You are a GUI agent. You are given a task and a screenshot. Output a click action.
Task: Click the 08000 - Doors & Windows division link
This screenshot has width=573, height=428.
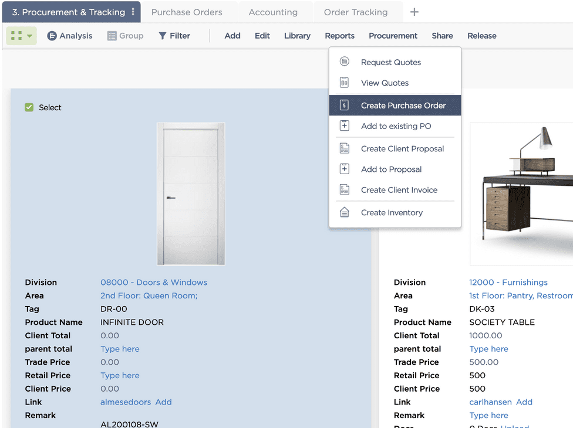pyautogui.click(x=154, y=283)
